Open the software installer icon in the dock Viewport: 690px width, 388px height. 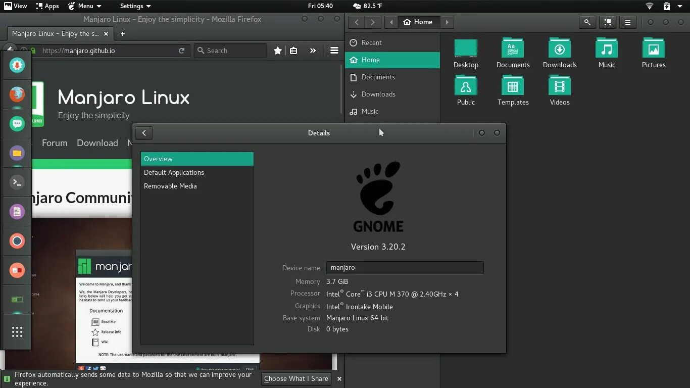click(x=17, y=65)
